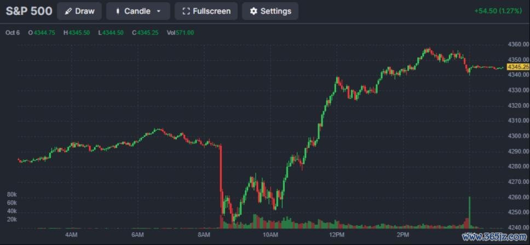This screenshot has height=245, width=530.
Task: Click the Draw pencil icon
Action: (68, 11)
